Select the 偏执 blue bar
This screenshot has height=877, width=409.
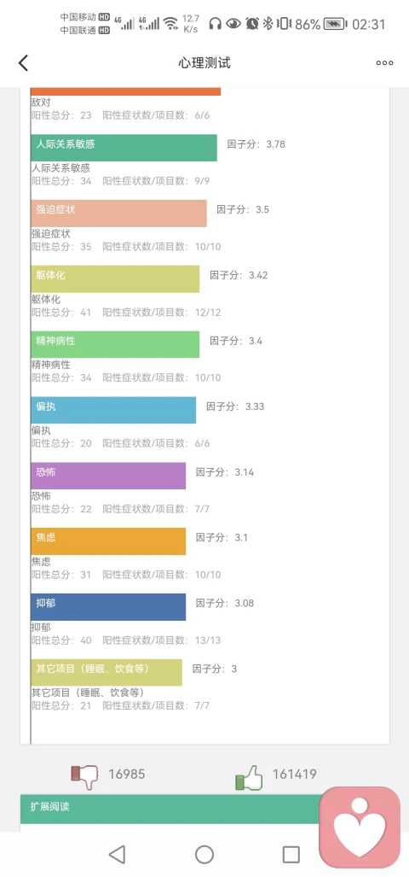coord(113,410)
